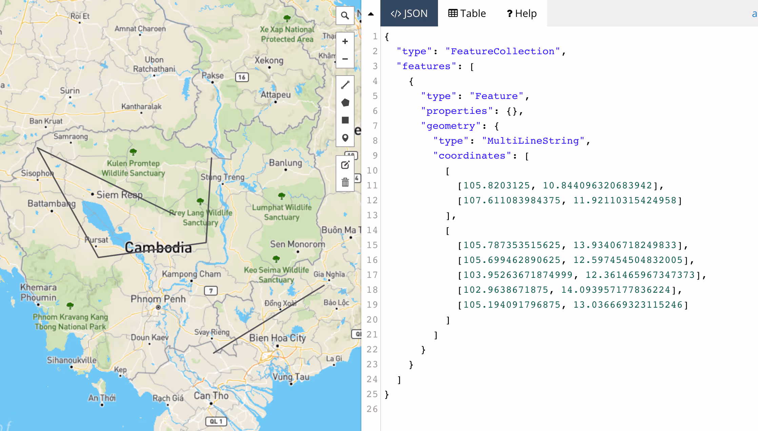
Task: Switch to the JSON tab
Action: click(x=409, y=13)
